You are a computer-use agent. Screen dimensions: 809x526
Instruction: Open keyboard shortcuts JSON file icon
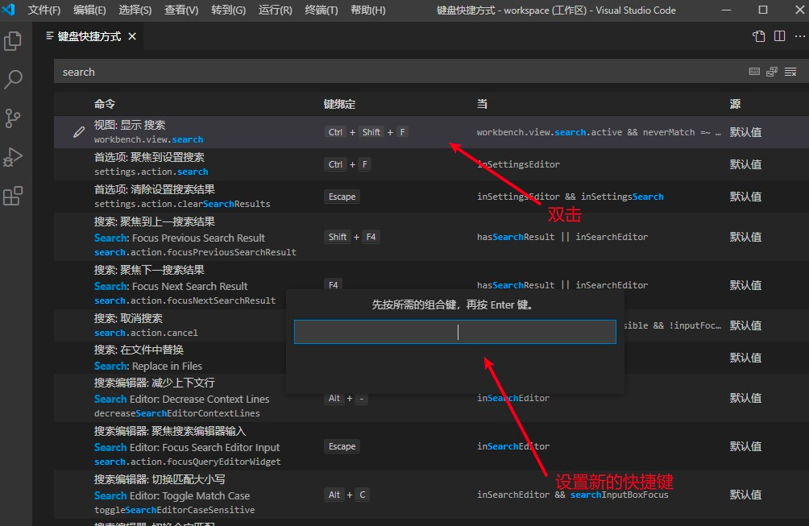[x=758, y=36]
